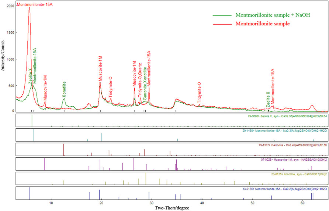
Task: Click the 'Muscovite-1M' label near 9 degrees
Action: tap(45, 88)
